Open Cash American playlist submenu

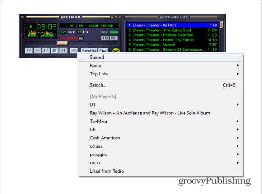point(160,138)
